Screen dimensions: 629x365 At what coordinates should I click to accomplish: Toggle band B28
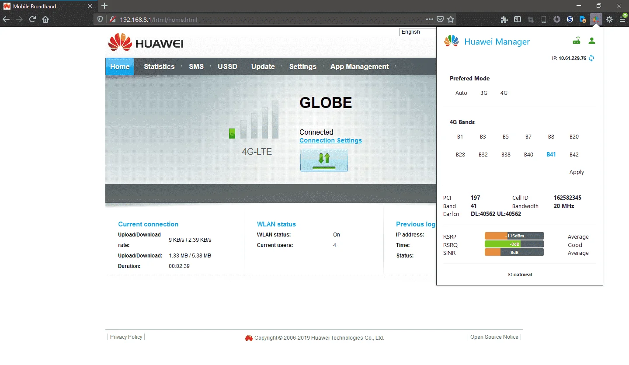(x=460, y=155)
